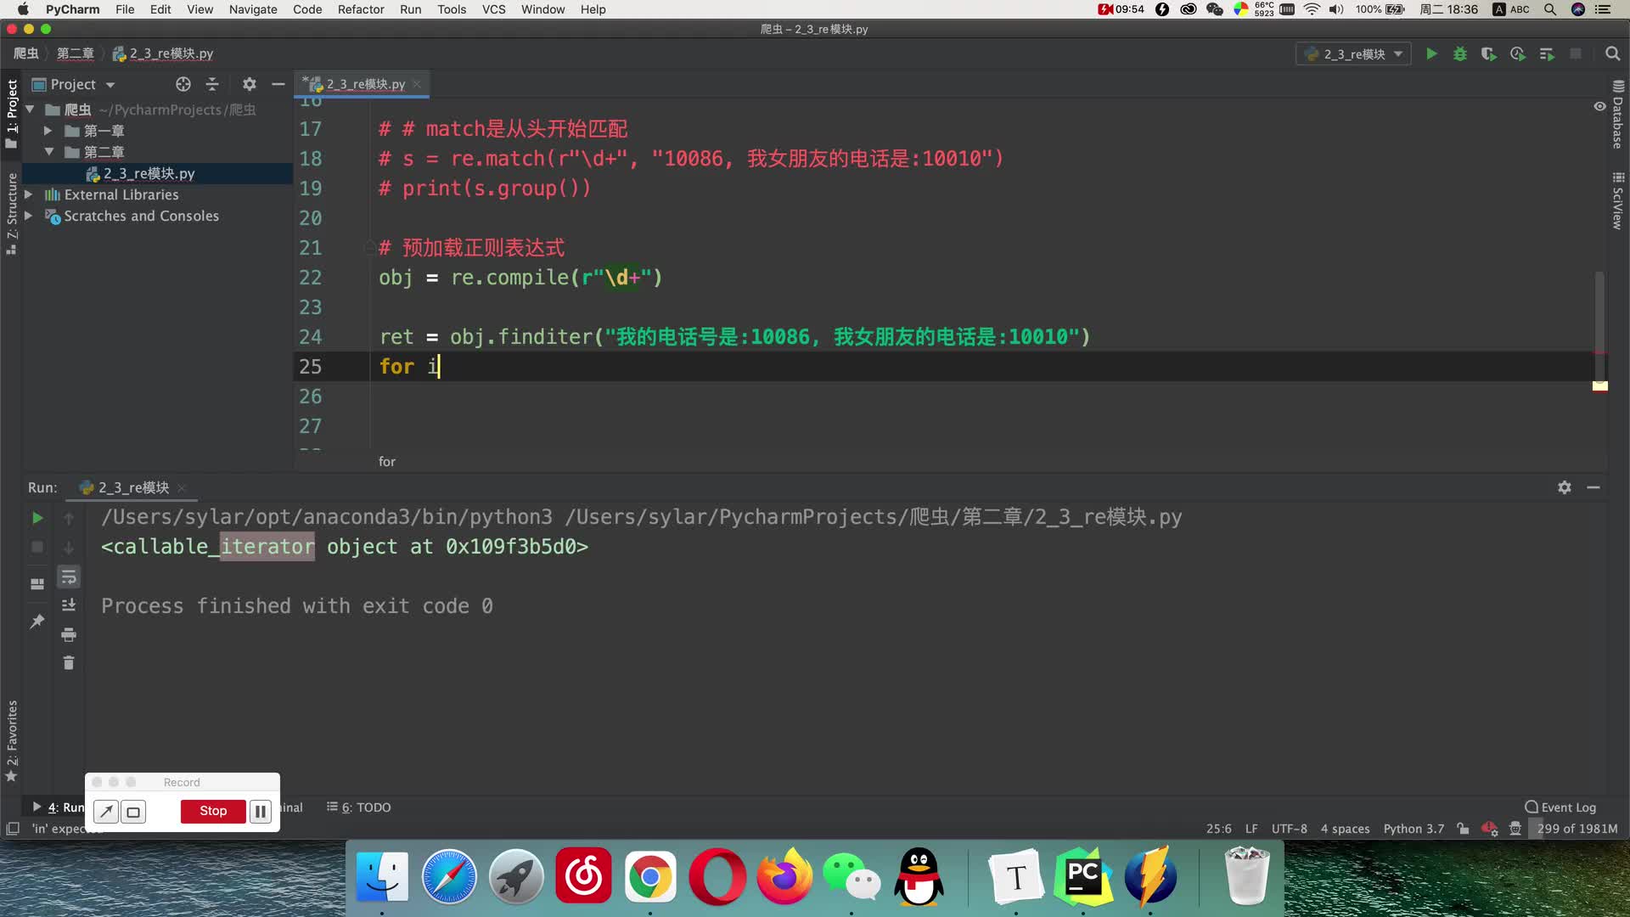Rerun the script in Run panel
The height and width of the screenshot is (917, 1630).
coord(37,518)
